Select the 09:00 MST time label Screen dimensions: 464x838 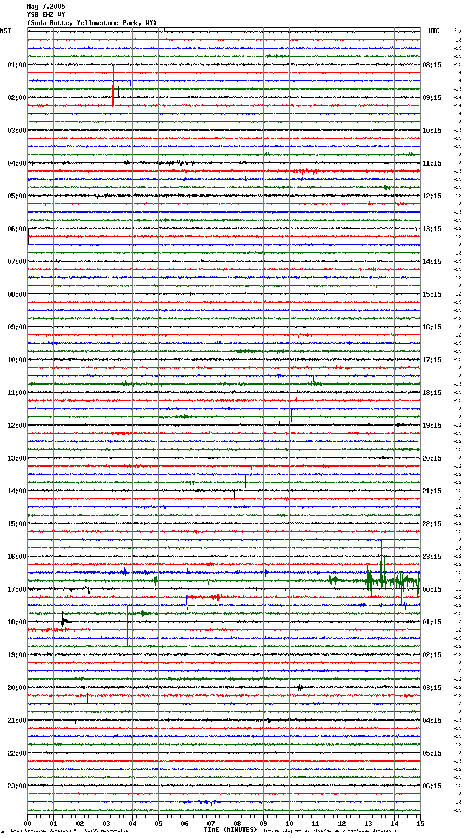(17, 327)
